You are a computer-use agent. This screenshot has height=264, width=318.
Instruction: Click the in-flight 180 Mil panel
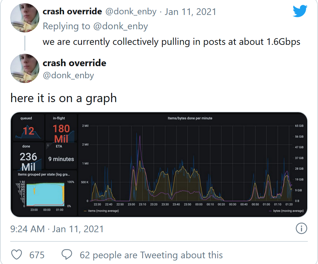(x=61, y=128)
